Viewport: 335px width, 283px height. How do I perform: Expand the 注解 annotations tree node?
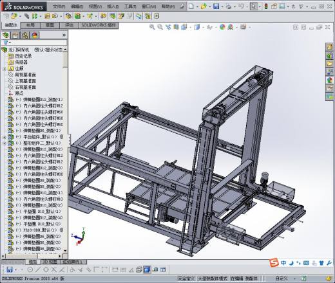[x=4, y=69]
